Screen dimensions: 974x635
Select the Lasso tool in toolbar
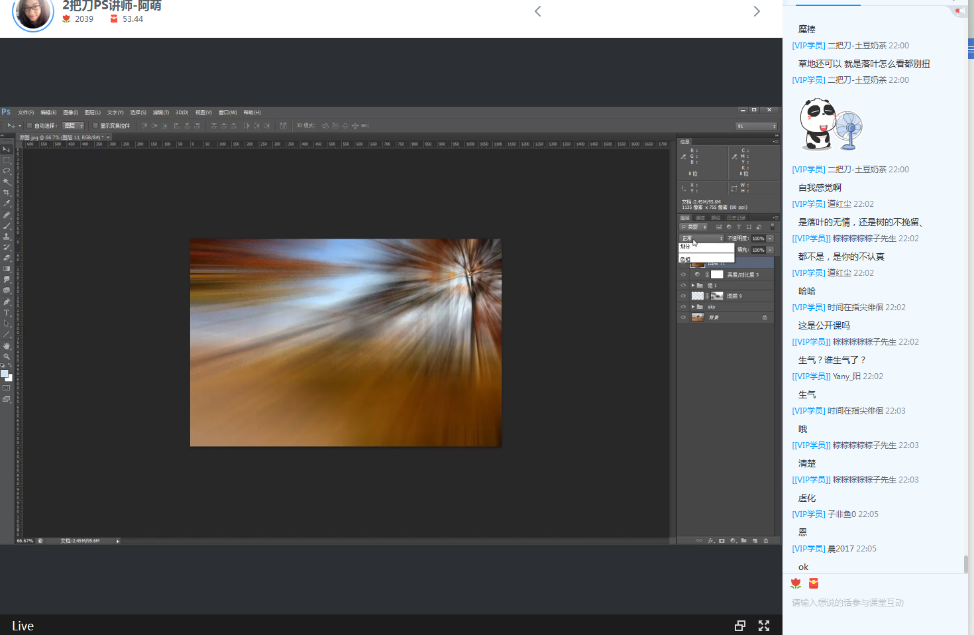(x=7, y=171)
